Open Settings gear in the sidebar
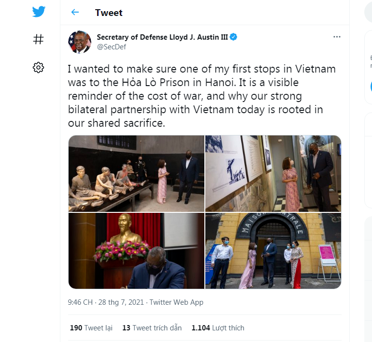The image size is (372, 342). (39, 67)
